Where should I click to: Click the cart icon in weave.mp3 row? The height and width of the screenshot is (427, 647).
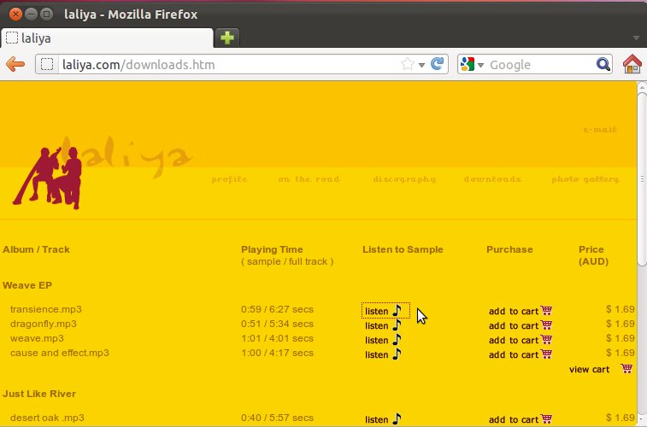click(x=546, y=339)
